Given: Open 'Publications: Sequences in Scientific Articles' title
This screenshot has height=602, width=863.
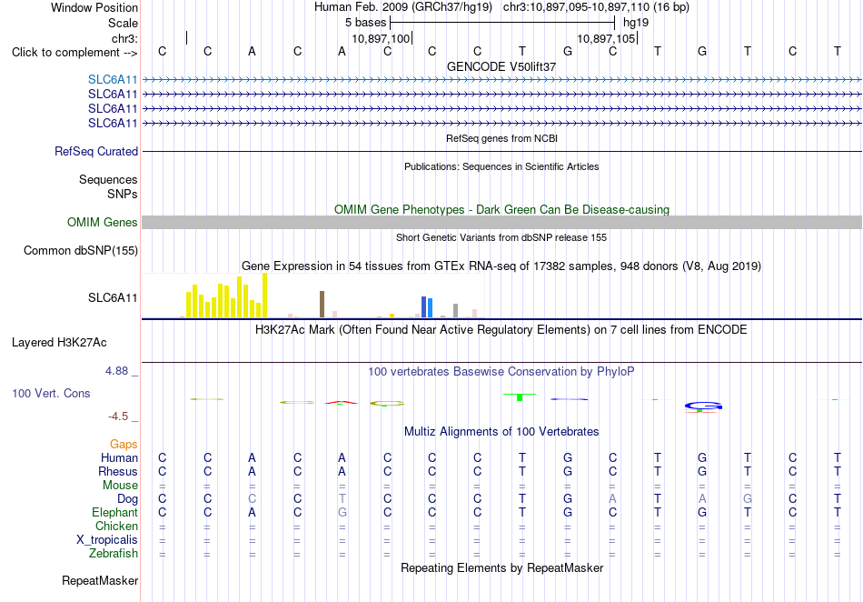Looking at the screenshot, I should [x=501, y=167].
